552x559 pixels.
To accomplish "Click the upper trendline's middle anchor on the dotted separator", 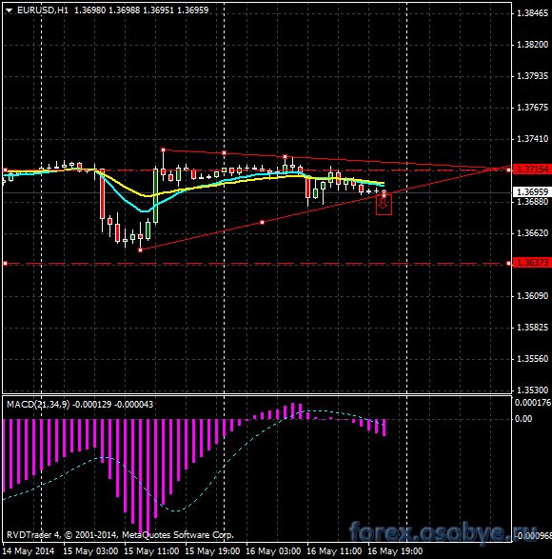I will pos(225,153).
